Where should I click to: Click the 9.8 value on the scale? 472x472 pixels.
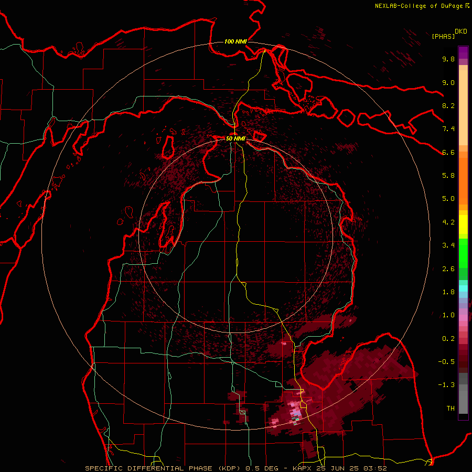[x=448, y=59]
